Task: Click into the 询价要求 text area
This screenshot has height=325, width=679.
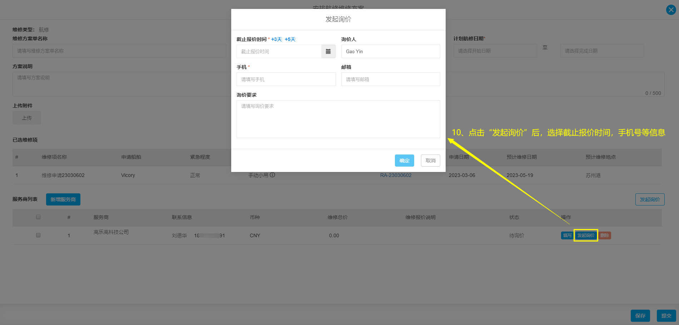Action: coord(338,119)
